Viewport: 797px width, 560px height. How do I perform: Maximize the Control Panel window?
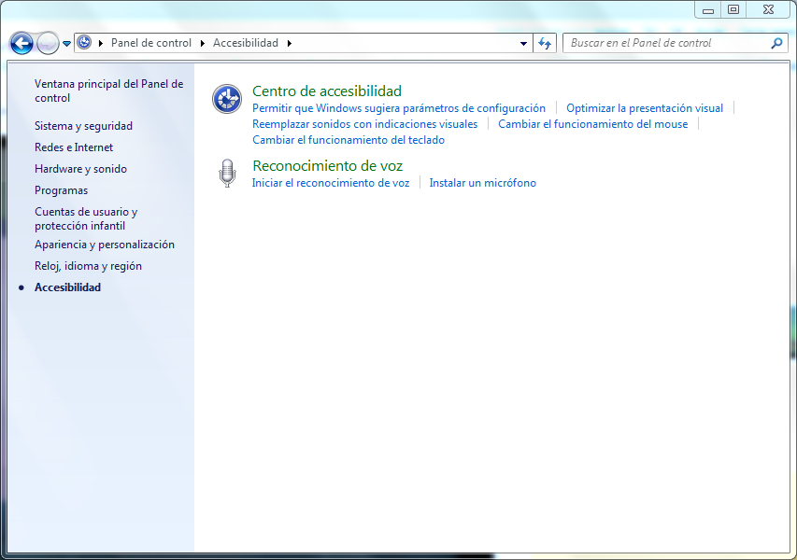[x=733, y=9]
